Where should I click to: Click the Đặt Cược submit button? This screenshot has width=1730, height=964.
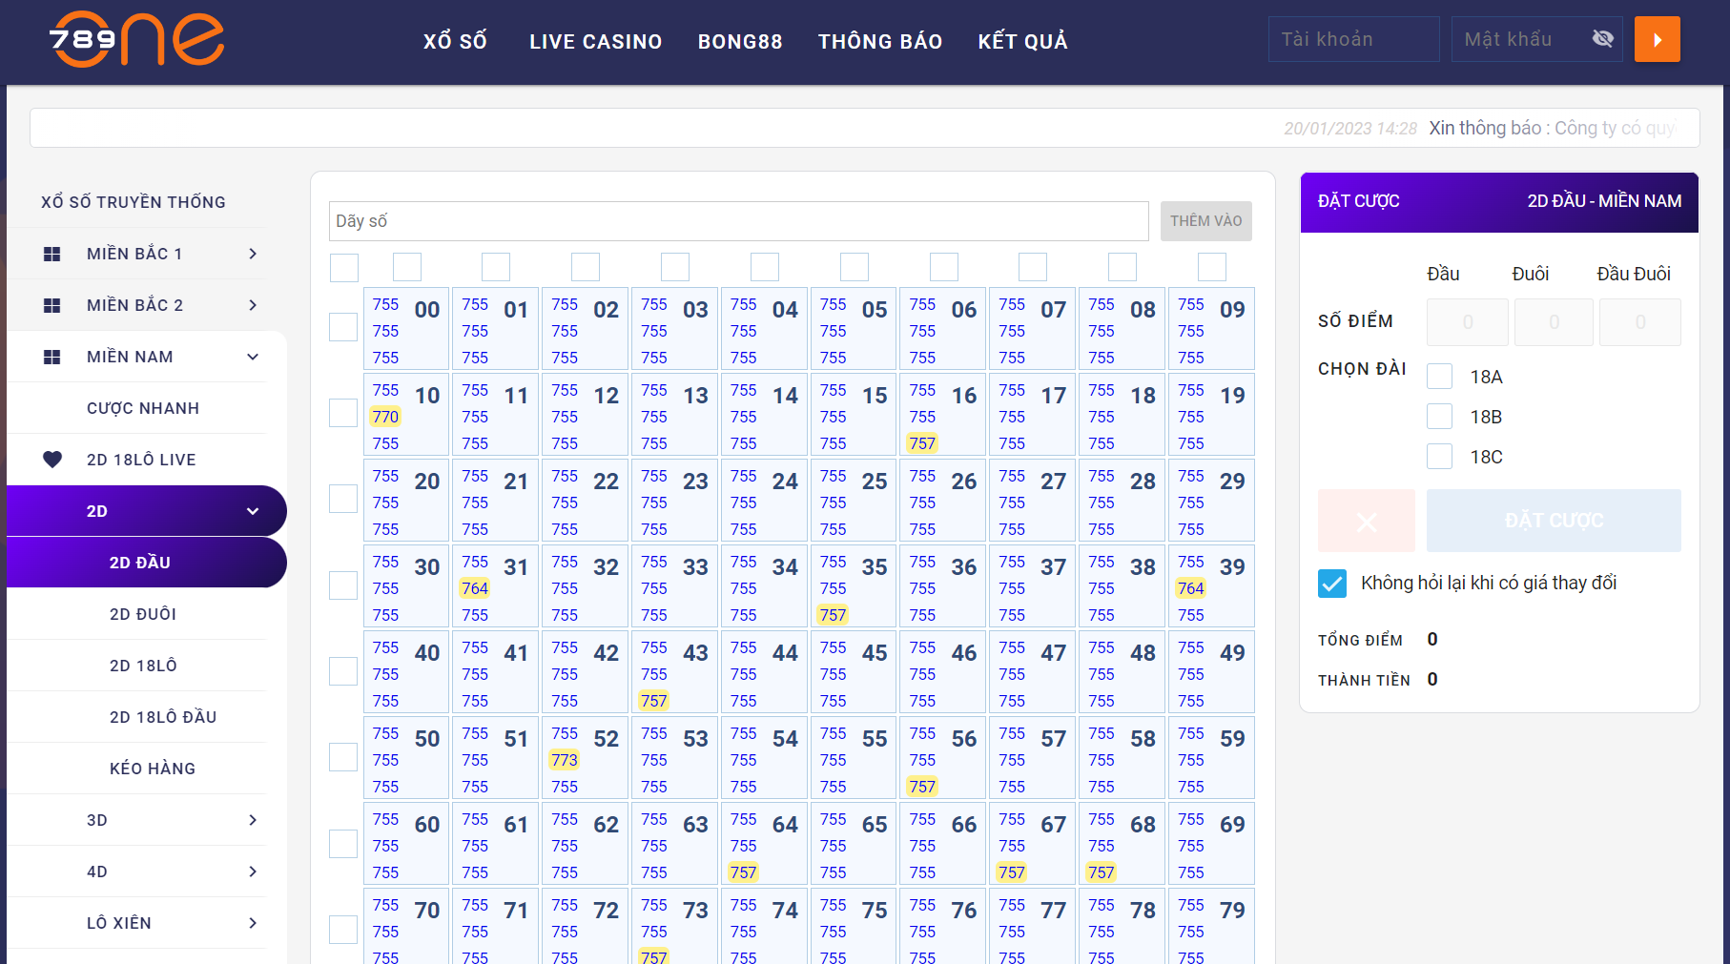click(1554, 521)
